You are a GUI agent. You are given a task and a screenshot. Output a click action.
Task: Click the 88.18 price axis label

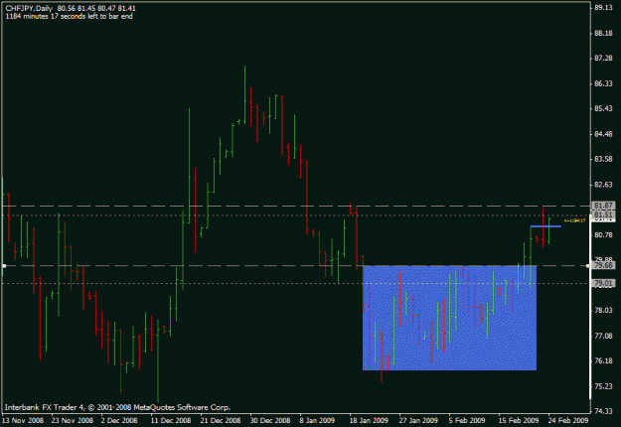point(603,33)
